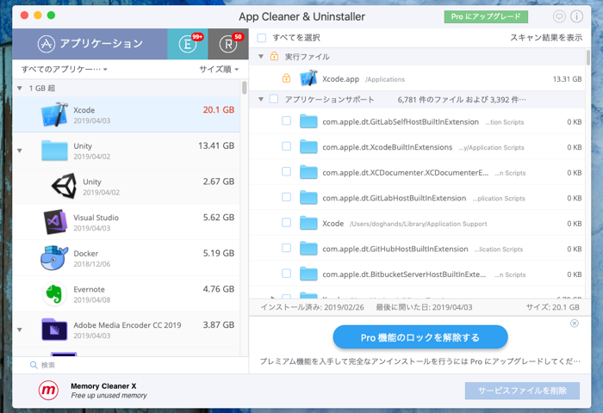Click the lock icon beside Xcode.app
Screen dimensions: 603x413
287,78
